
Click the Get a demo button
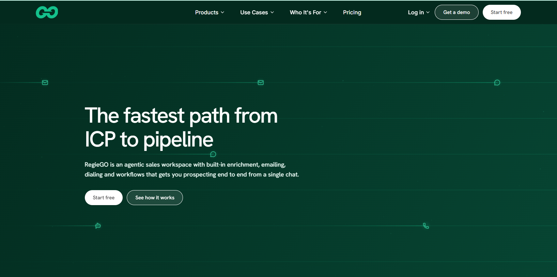point(457,12)
